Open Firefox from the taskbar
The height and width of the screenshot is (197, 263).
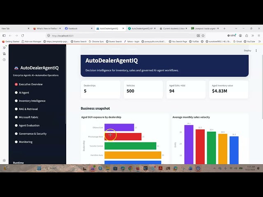pyautogui.click(x=138, y=168)
